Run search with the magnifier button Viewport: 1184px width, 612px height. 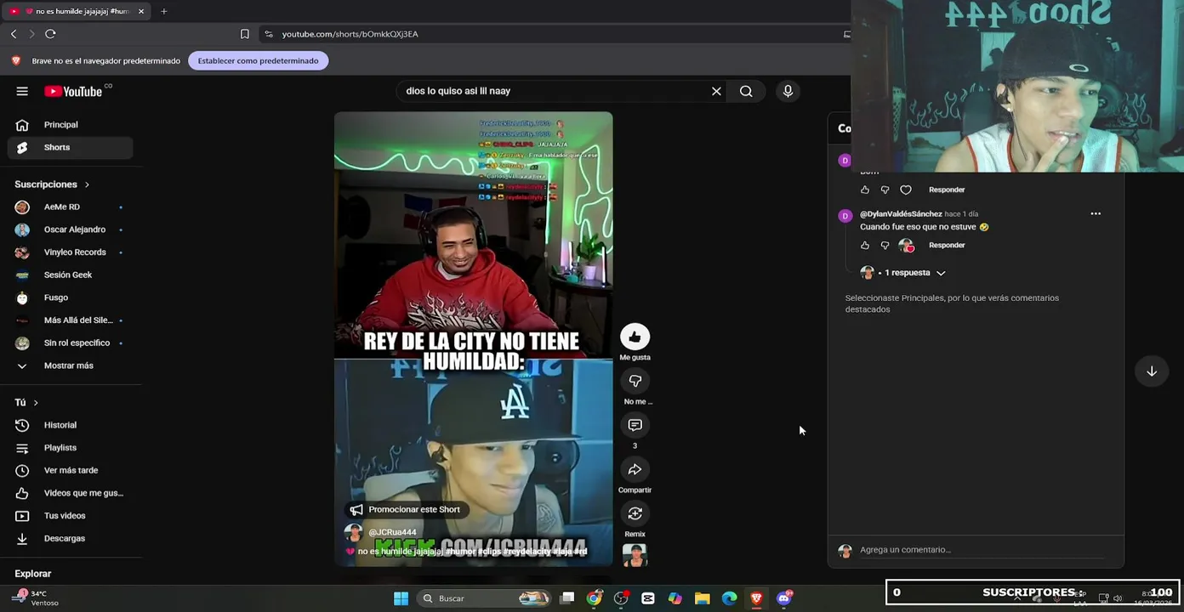pyautogui.click(x=746, y=91)
